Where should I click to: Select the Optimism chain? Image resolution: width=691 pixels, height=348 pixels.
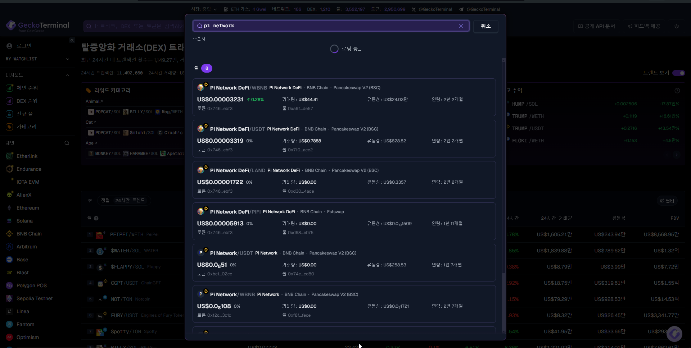(23, 337)
